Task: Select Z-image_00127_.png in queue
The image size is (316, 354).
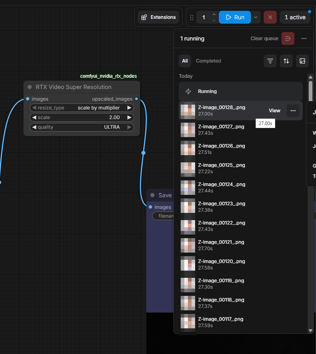Action: point(241,129)
